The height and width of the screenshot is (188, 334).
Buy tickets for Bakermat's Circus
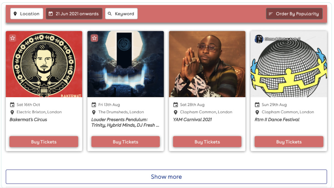click(44, 142)
